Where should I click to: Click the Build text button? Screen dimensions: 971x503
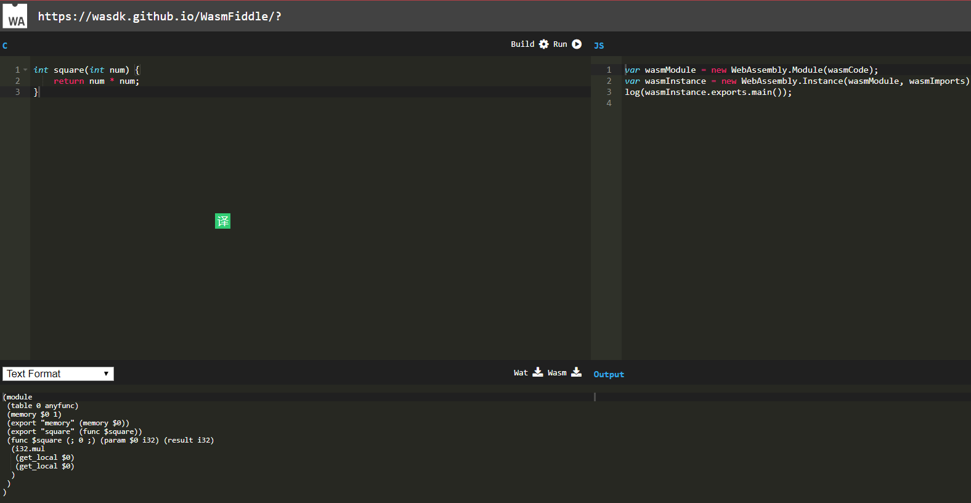point(522,44)
